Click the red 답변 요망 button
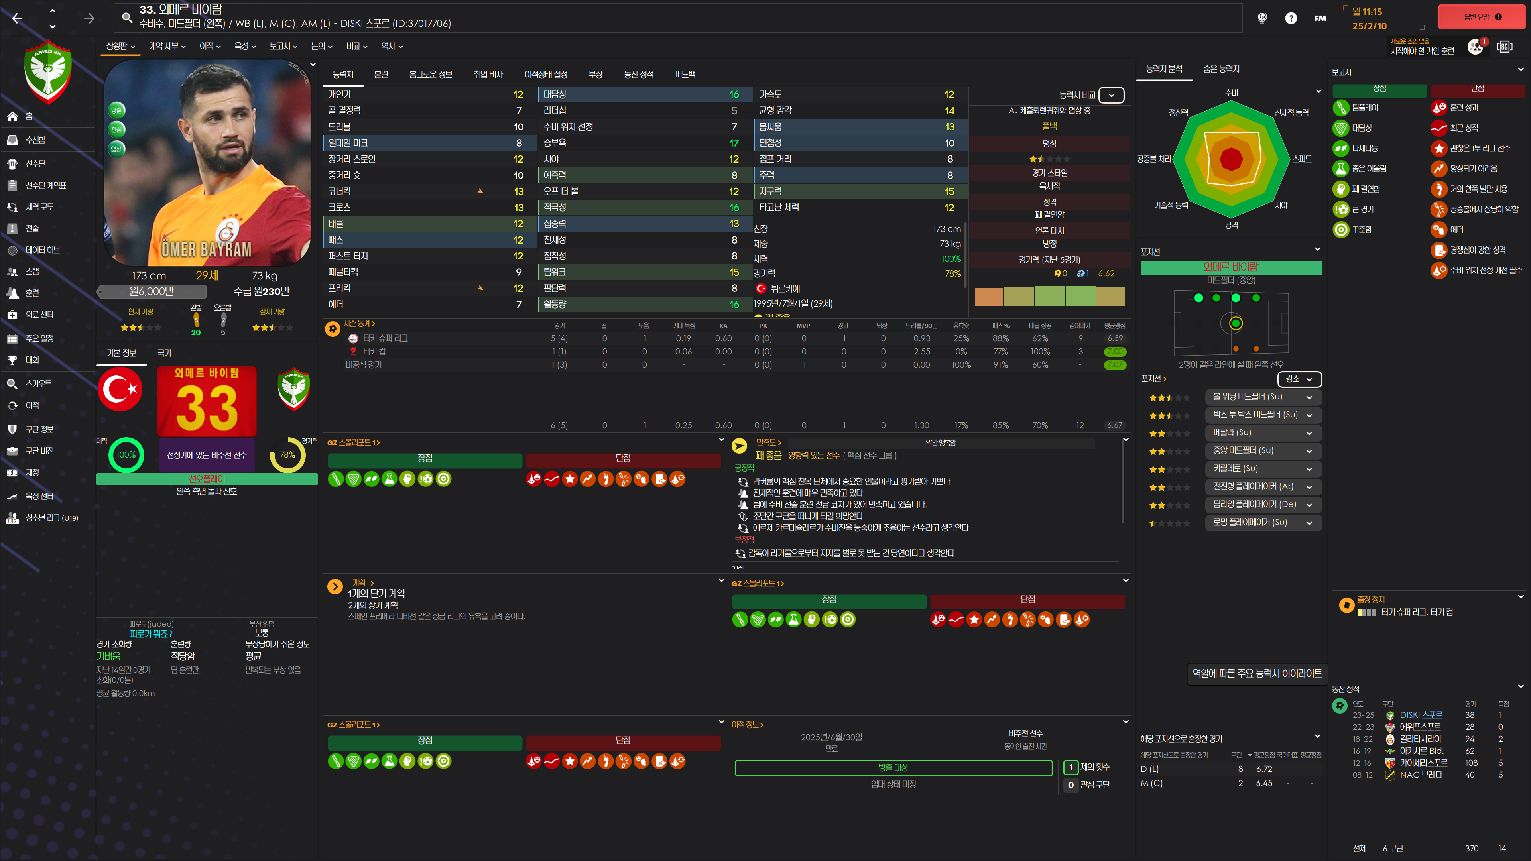 (1481, 17)
